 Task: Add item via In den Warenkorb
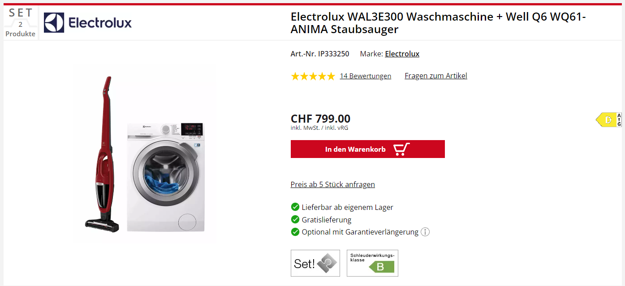pyautogui.click(x=368, y=149)
